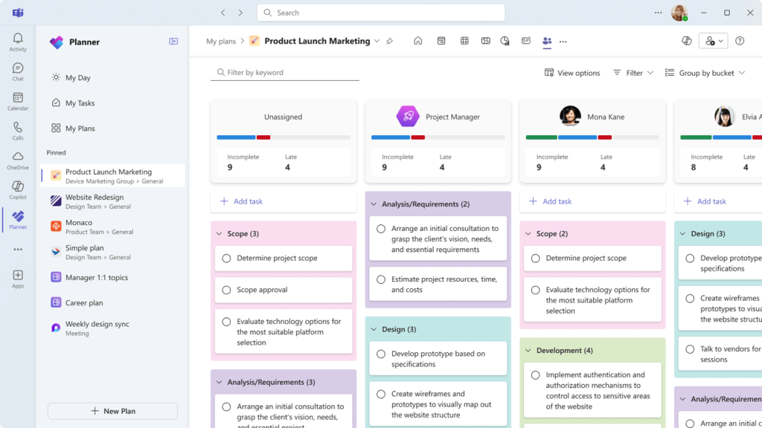
Task: Open the Group by bucket dropdown
Action: [705, 72]
